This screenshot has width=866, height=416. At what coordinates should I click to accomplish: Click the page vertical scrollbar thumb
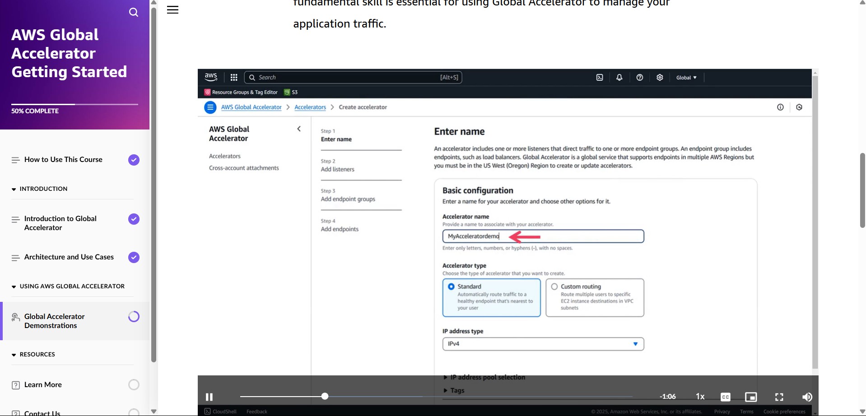[862, 190]
